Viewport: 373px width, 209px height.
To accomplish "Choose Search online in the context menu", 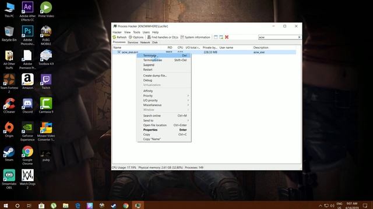I will coord(164,116).
